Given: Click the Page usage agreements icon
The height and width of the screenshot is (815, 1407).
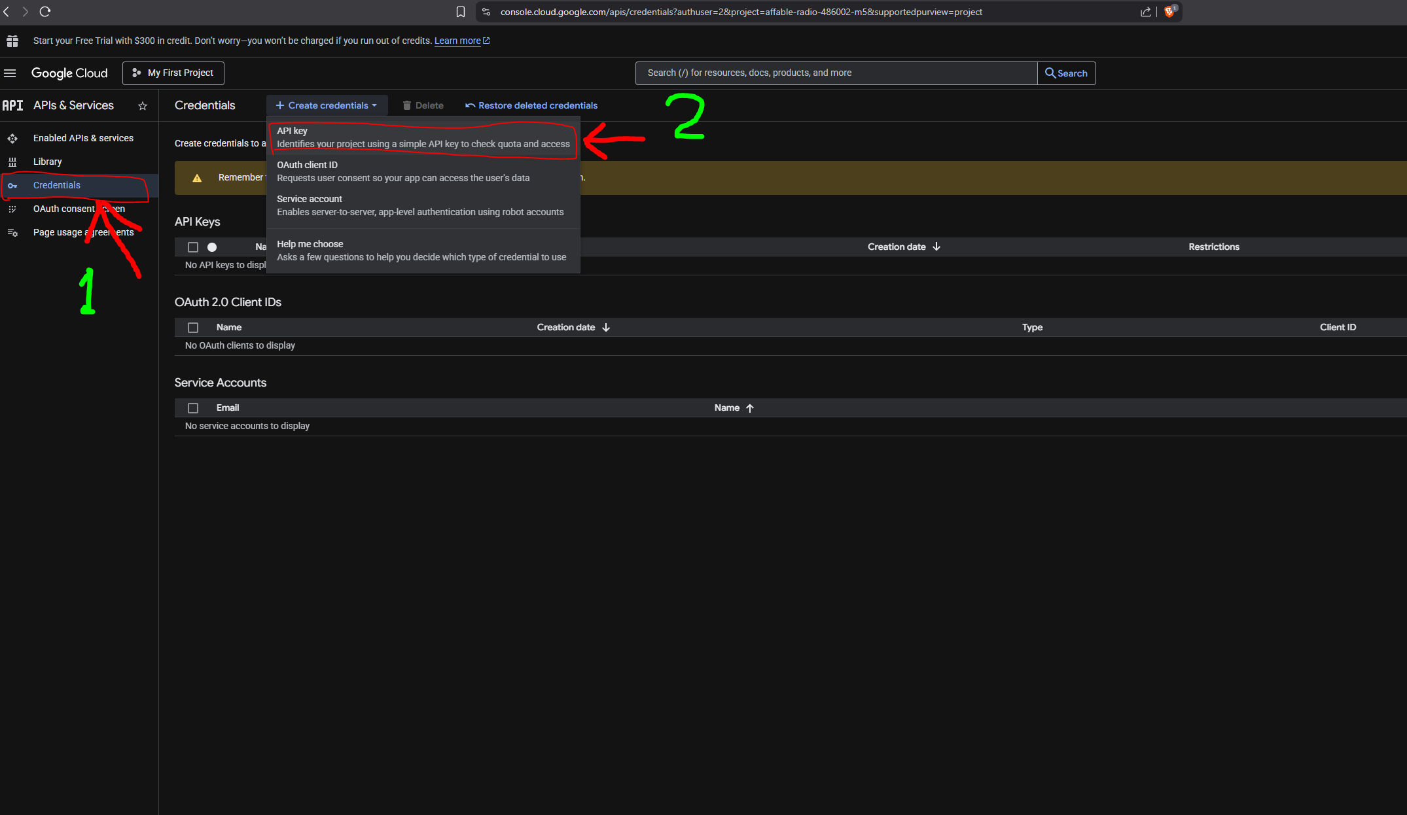Looking at the screenshot, I should click(13, 232).
